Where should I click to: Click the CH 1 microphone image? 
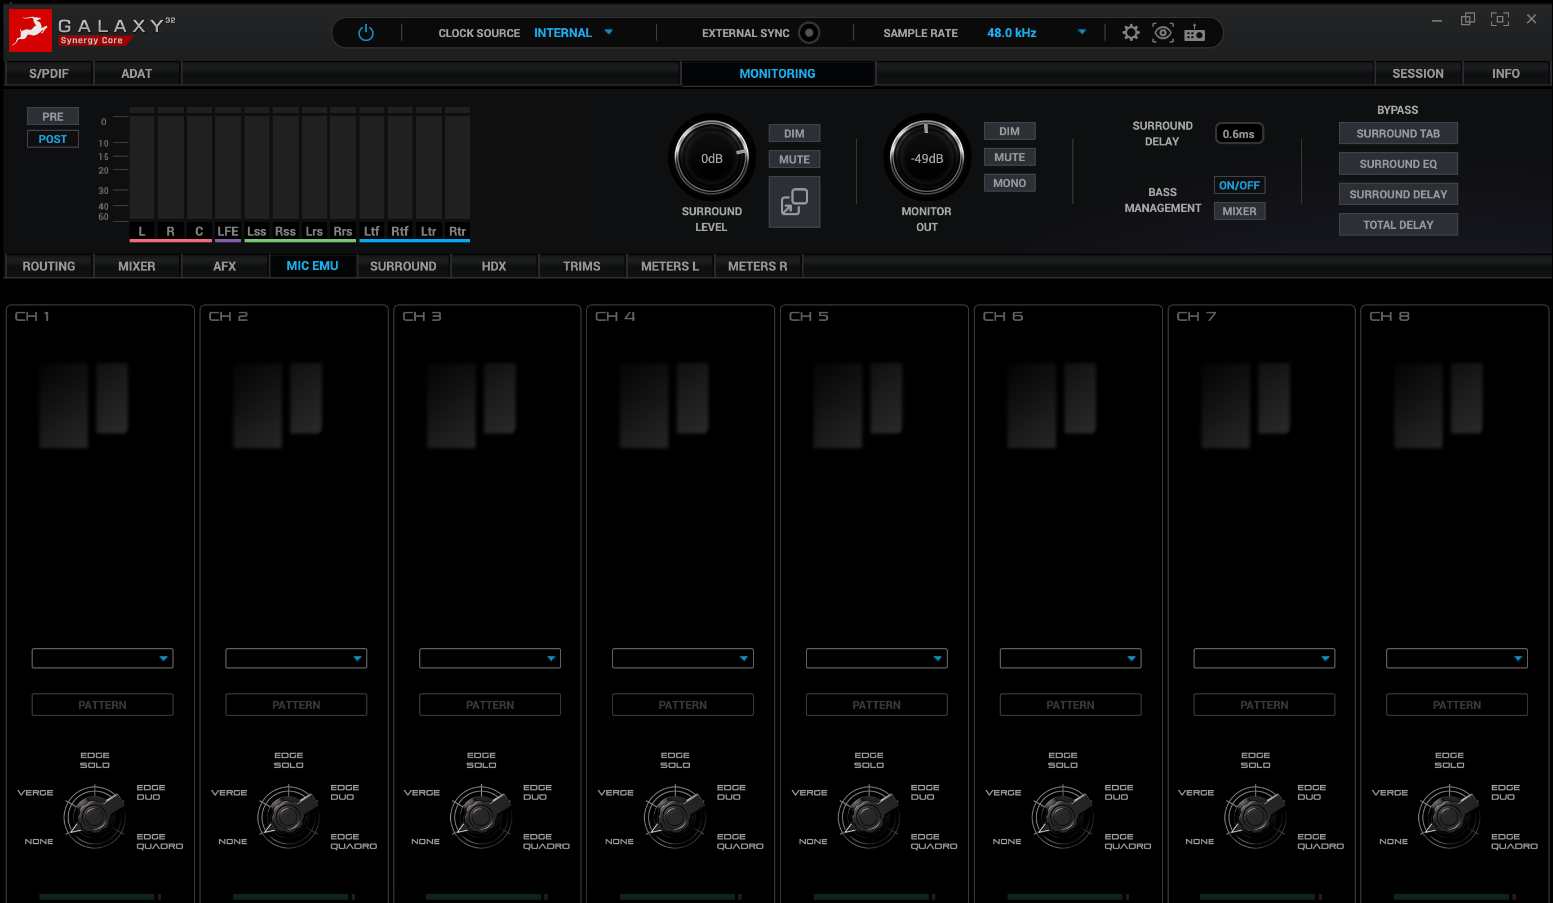tap(84, 404)
